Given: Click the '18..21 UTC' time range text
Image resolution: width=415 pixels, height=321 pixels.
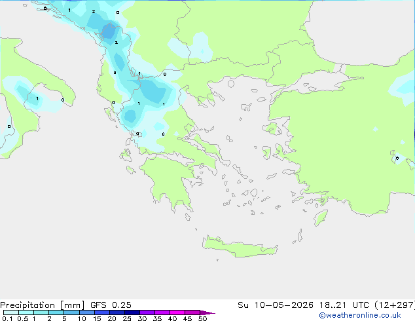Looking at the screenshot, I should click(344, 305).
